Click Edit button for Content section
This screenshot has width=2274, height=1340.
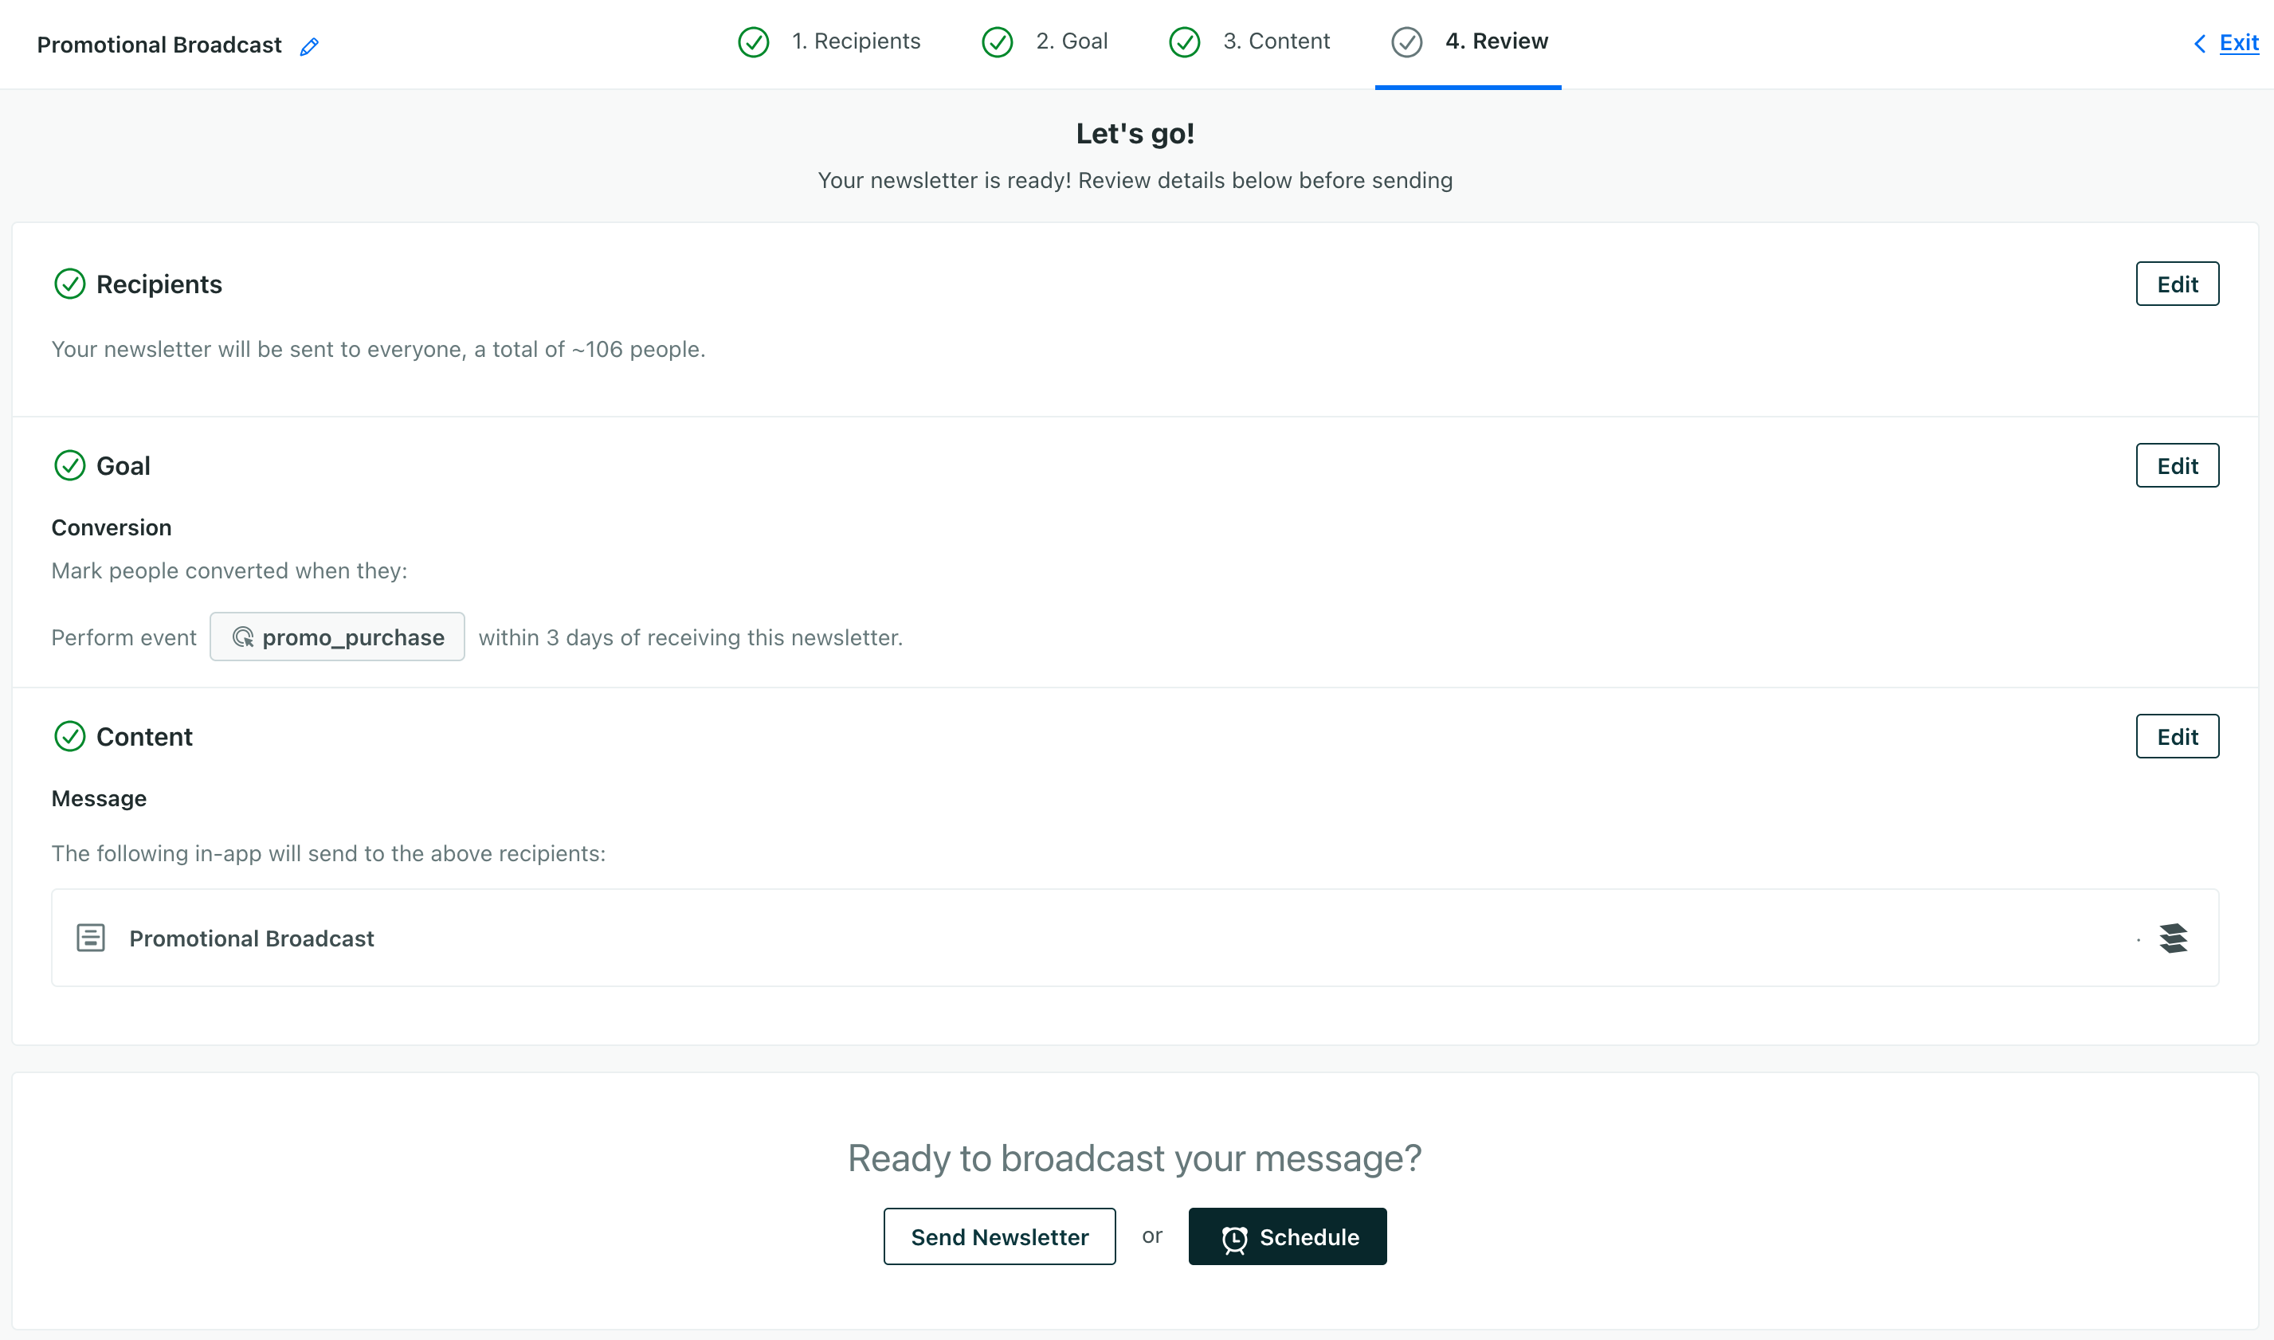pos(2177,735)
